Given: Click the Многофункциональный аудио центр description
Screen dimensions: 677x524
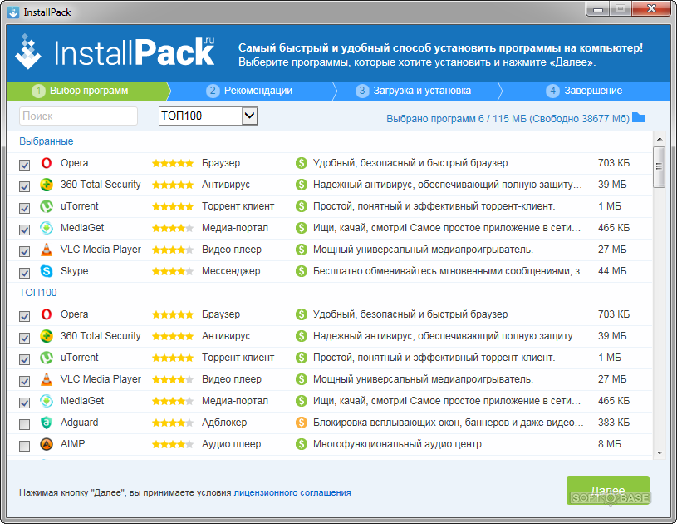Looking at the screenshot, I should [x=399, y=444].
